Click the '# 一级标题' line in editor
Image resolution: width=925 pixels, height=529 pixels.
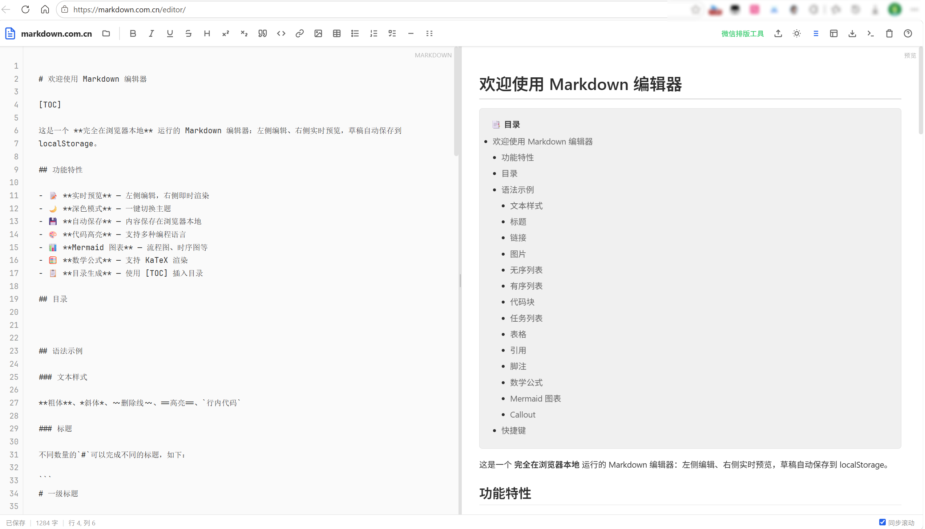point(58,493)
